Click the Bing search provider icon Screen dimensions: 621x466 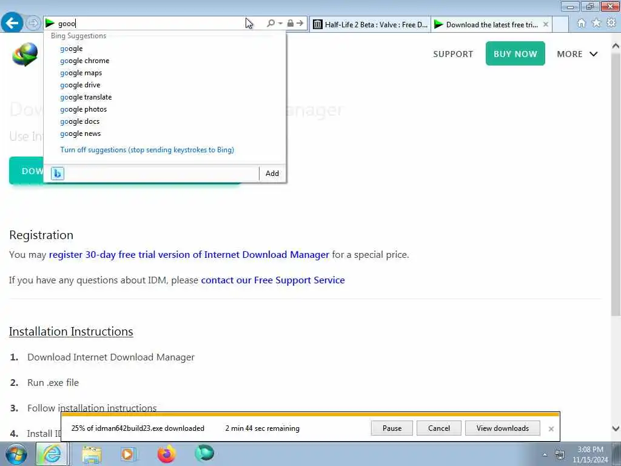58,174
